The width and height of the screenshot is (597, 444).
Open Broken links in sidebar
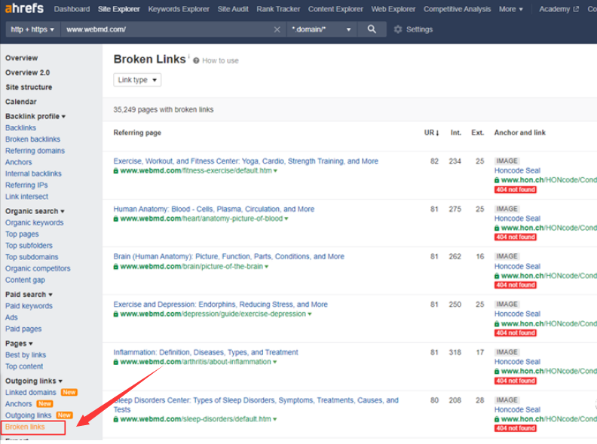25,427
